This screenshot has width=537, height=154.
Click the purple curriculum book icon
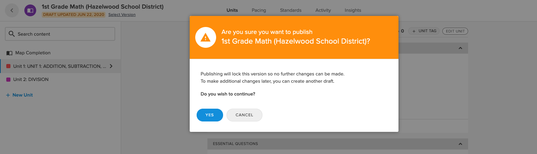30,10
